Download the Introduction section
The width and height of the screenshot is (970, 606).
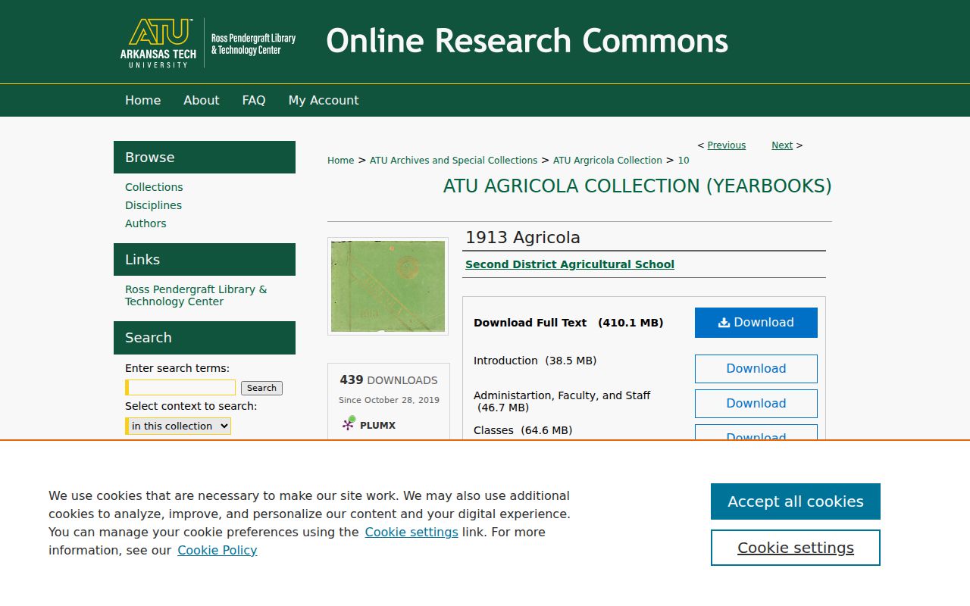point(756,369)
